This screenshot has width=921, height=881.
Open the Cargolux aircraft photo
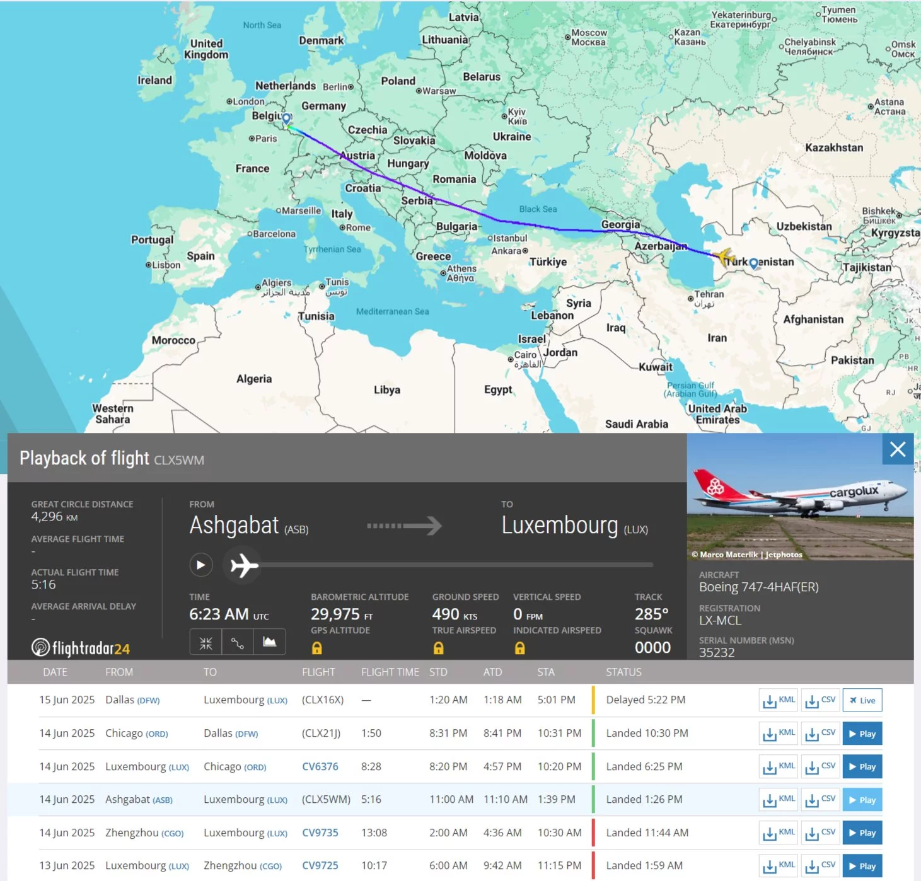(x=800, y=497)
